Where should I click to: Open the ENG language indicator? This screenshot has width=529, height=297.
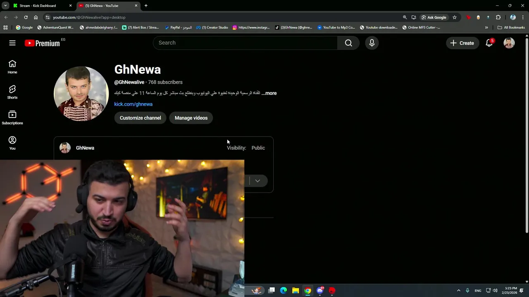tap(478, 290)
